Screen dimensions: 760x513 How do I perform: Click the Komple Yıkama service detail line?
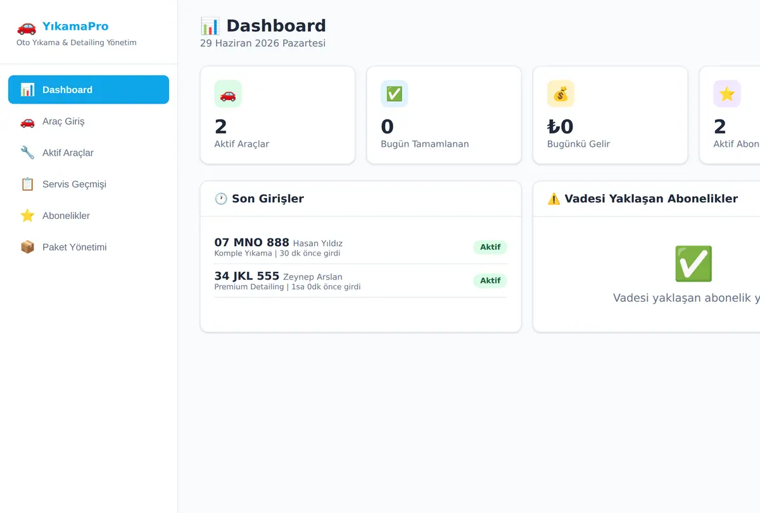click(x=277, y=254)
